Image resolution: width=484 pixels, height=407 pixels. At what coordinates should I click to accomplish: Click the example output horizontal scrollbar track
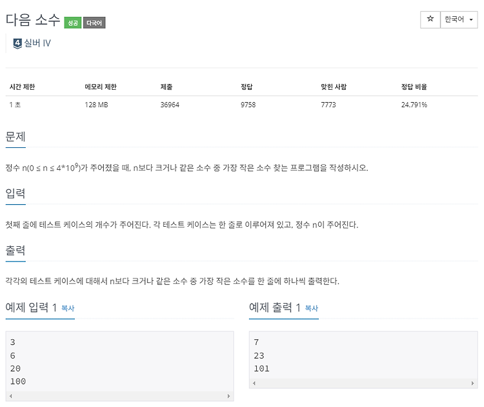click(x=363, y=383)
